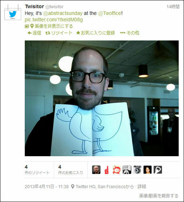Favorite the tweet with the star
Viewport: 184px width, 202px height.
96,33
